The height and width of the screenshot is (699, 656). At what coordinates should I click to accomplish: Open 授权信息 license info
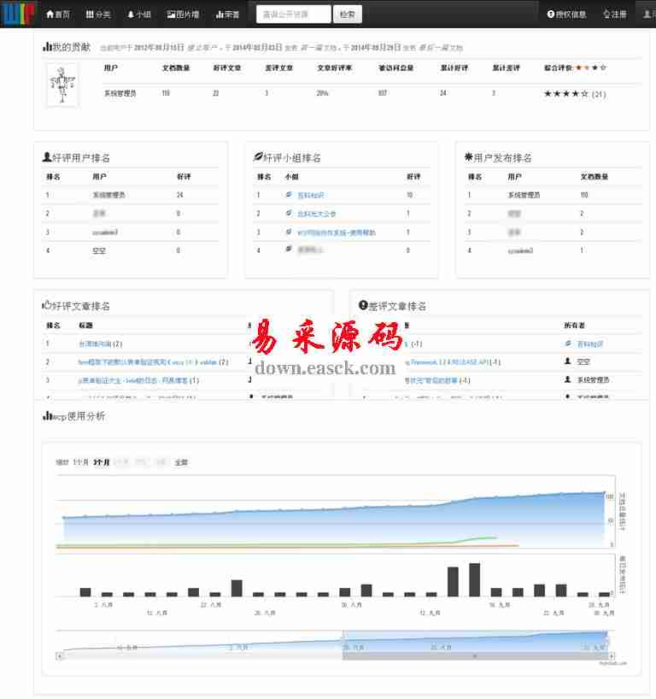567,15
